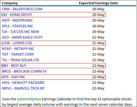Open the GPS - GAP INC link

[14, 77]
